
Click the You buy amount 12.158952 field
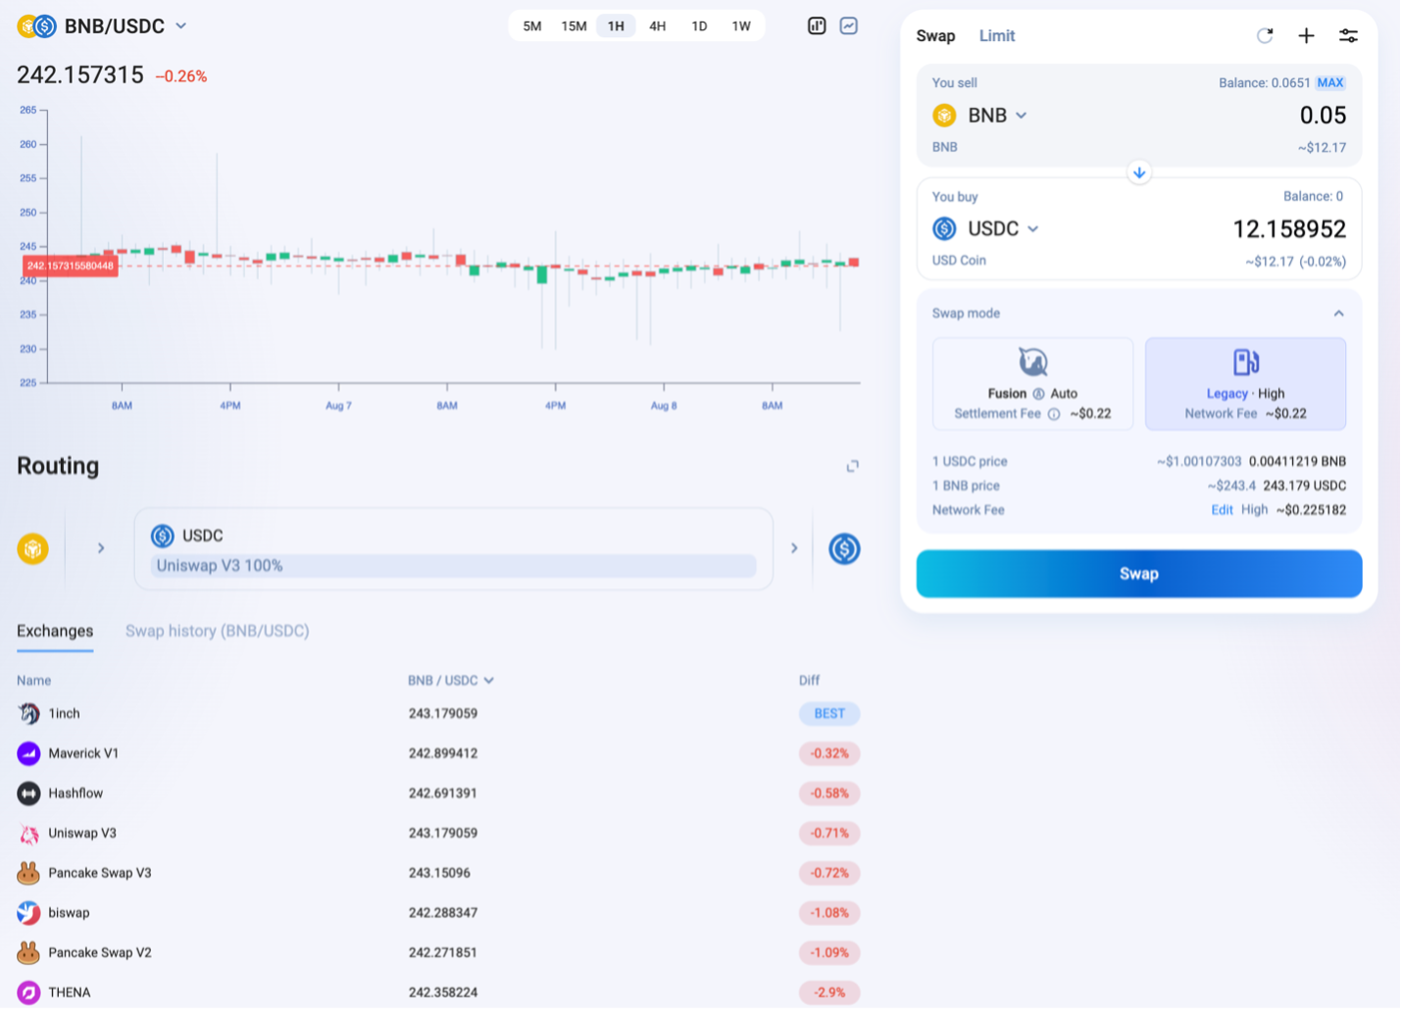(x=1289, y=229)
